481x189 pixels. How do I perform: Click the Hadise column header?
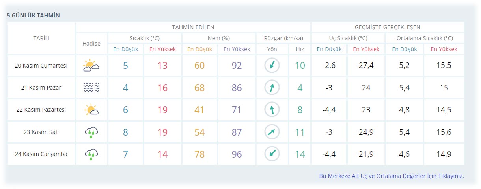click(91, 44)
